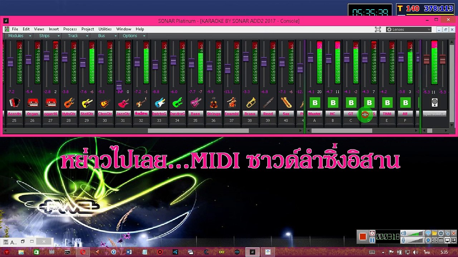This screenshot has height=257, width=458.
Task: Click the JazzGtr track volume fader
Action: click(x=119, y=85)
